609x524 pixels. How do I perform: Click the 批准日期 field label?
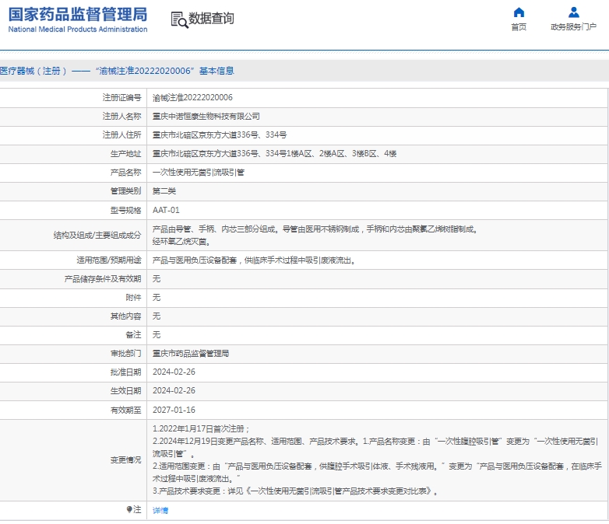[x=125, y=372]
